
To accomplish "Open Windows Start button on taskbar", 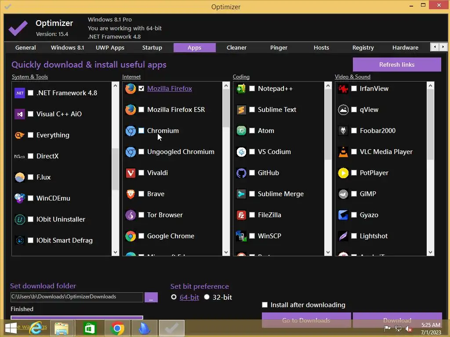I will [x=11, y=328].
